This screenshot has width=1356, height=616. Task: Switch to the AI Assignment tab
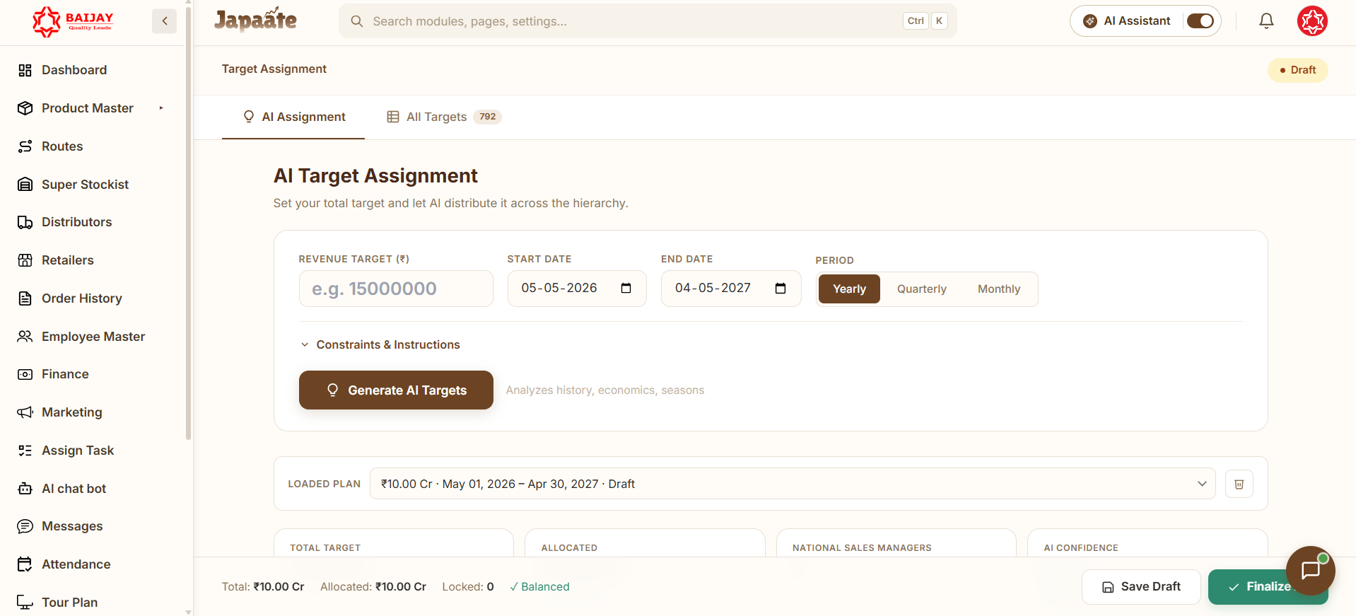(293, 117)
